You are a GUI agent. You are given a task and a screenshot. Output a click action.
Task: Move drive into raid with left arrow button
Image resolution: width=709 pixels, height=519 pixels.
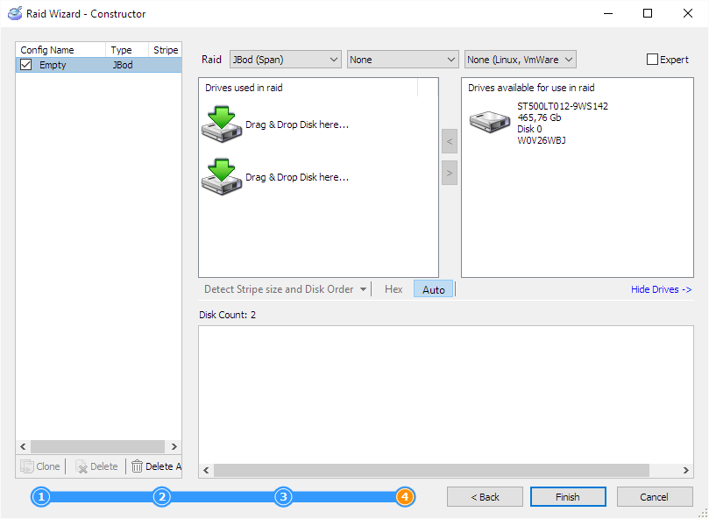(450, 141)
